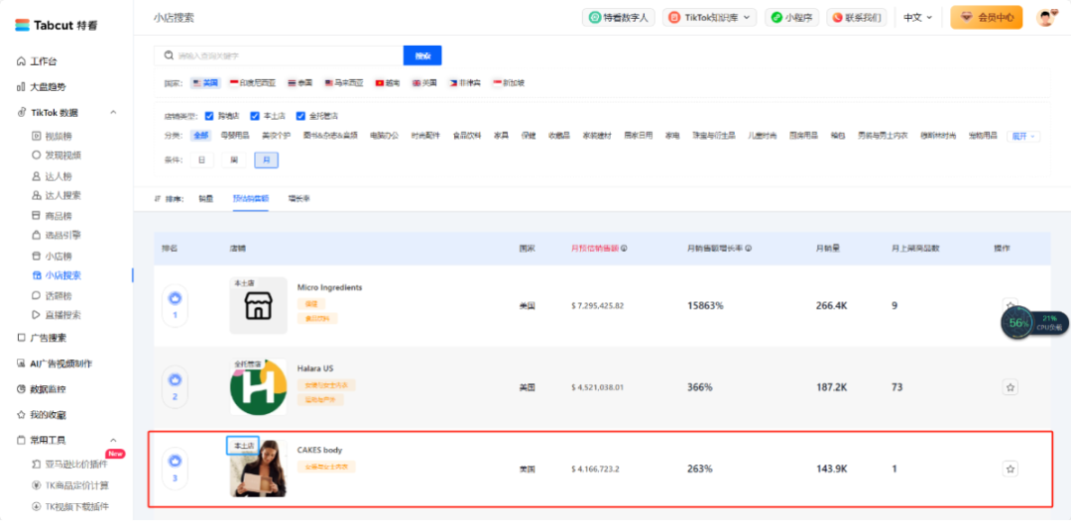Open 工作台 from the sidebar
Viewport: 1071px width, 521px height.
click(x=43, y=61)
